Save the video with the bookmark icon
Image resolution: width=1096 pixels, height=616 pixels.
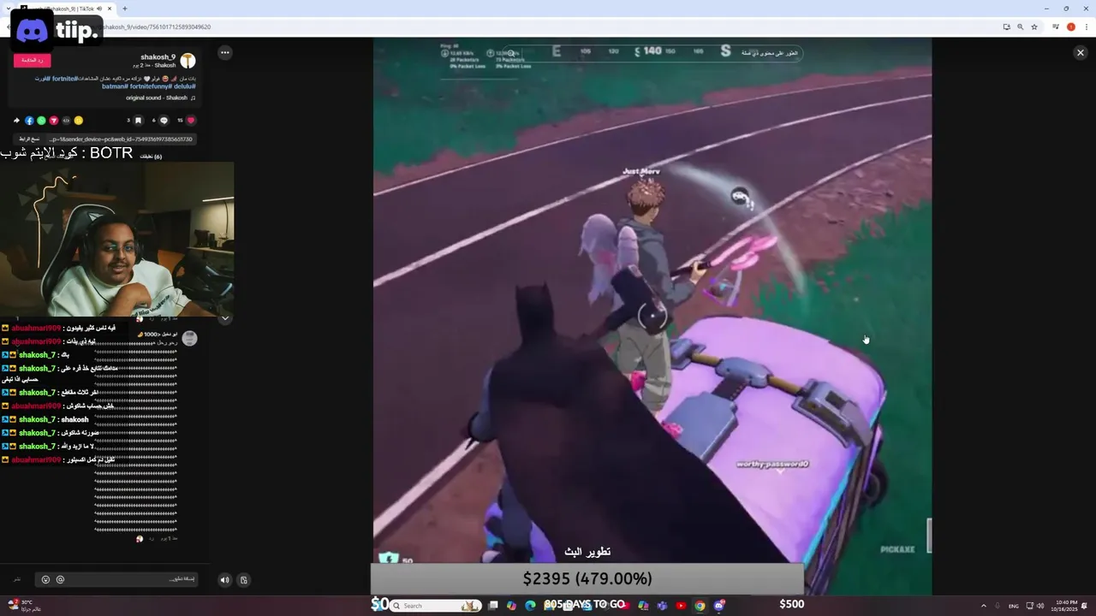(138, 121)
